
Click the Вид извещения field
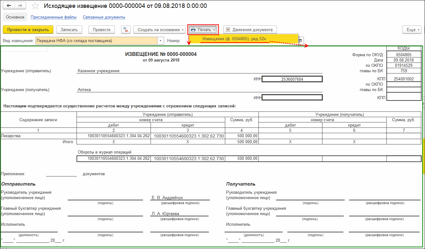96,41
